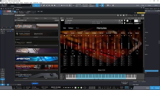Switch to Kontakt Libraries tab
This screenshot has height=90, width=160.
tap(19, 18)
